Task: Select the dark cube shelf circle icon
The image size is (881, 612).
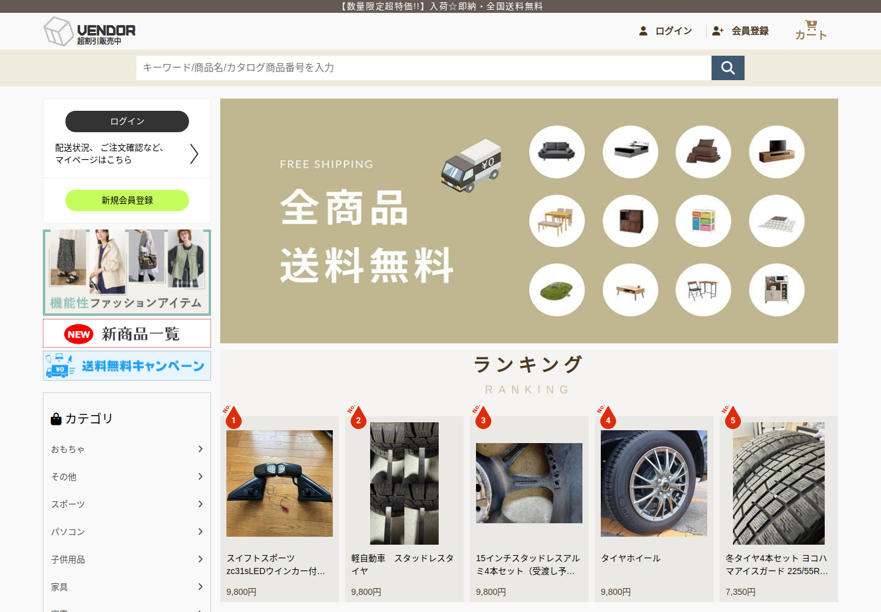Action: pos(630,221)
